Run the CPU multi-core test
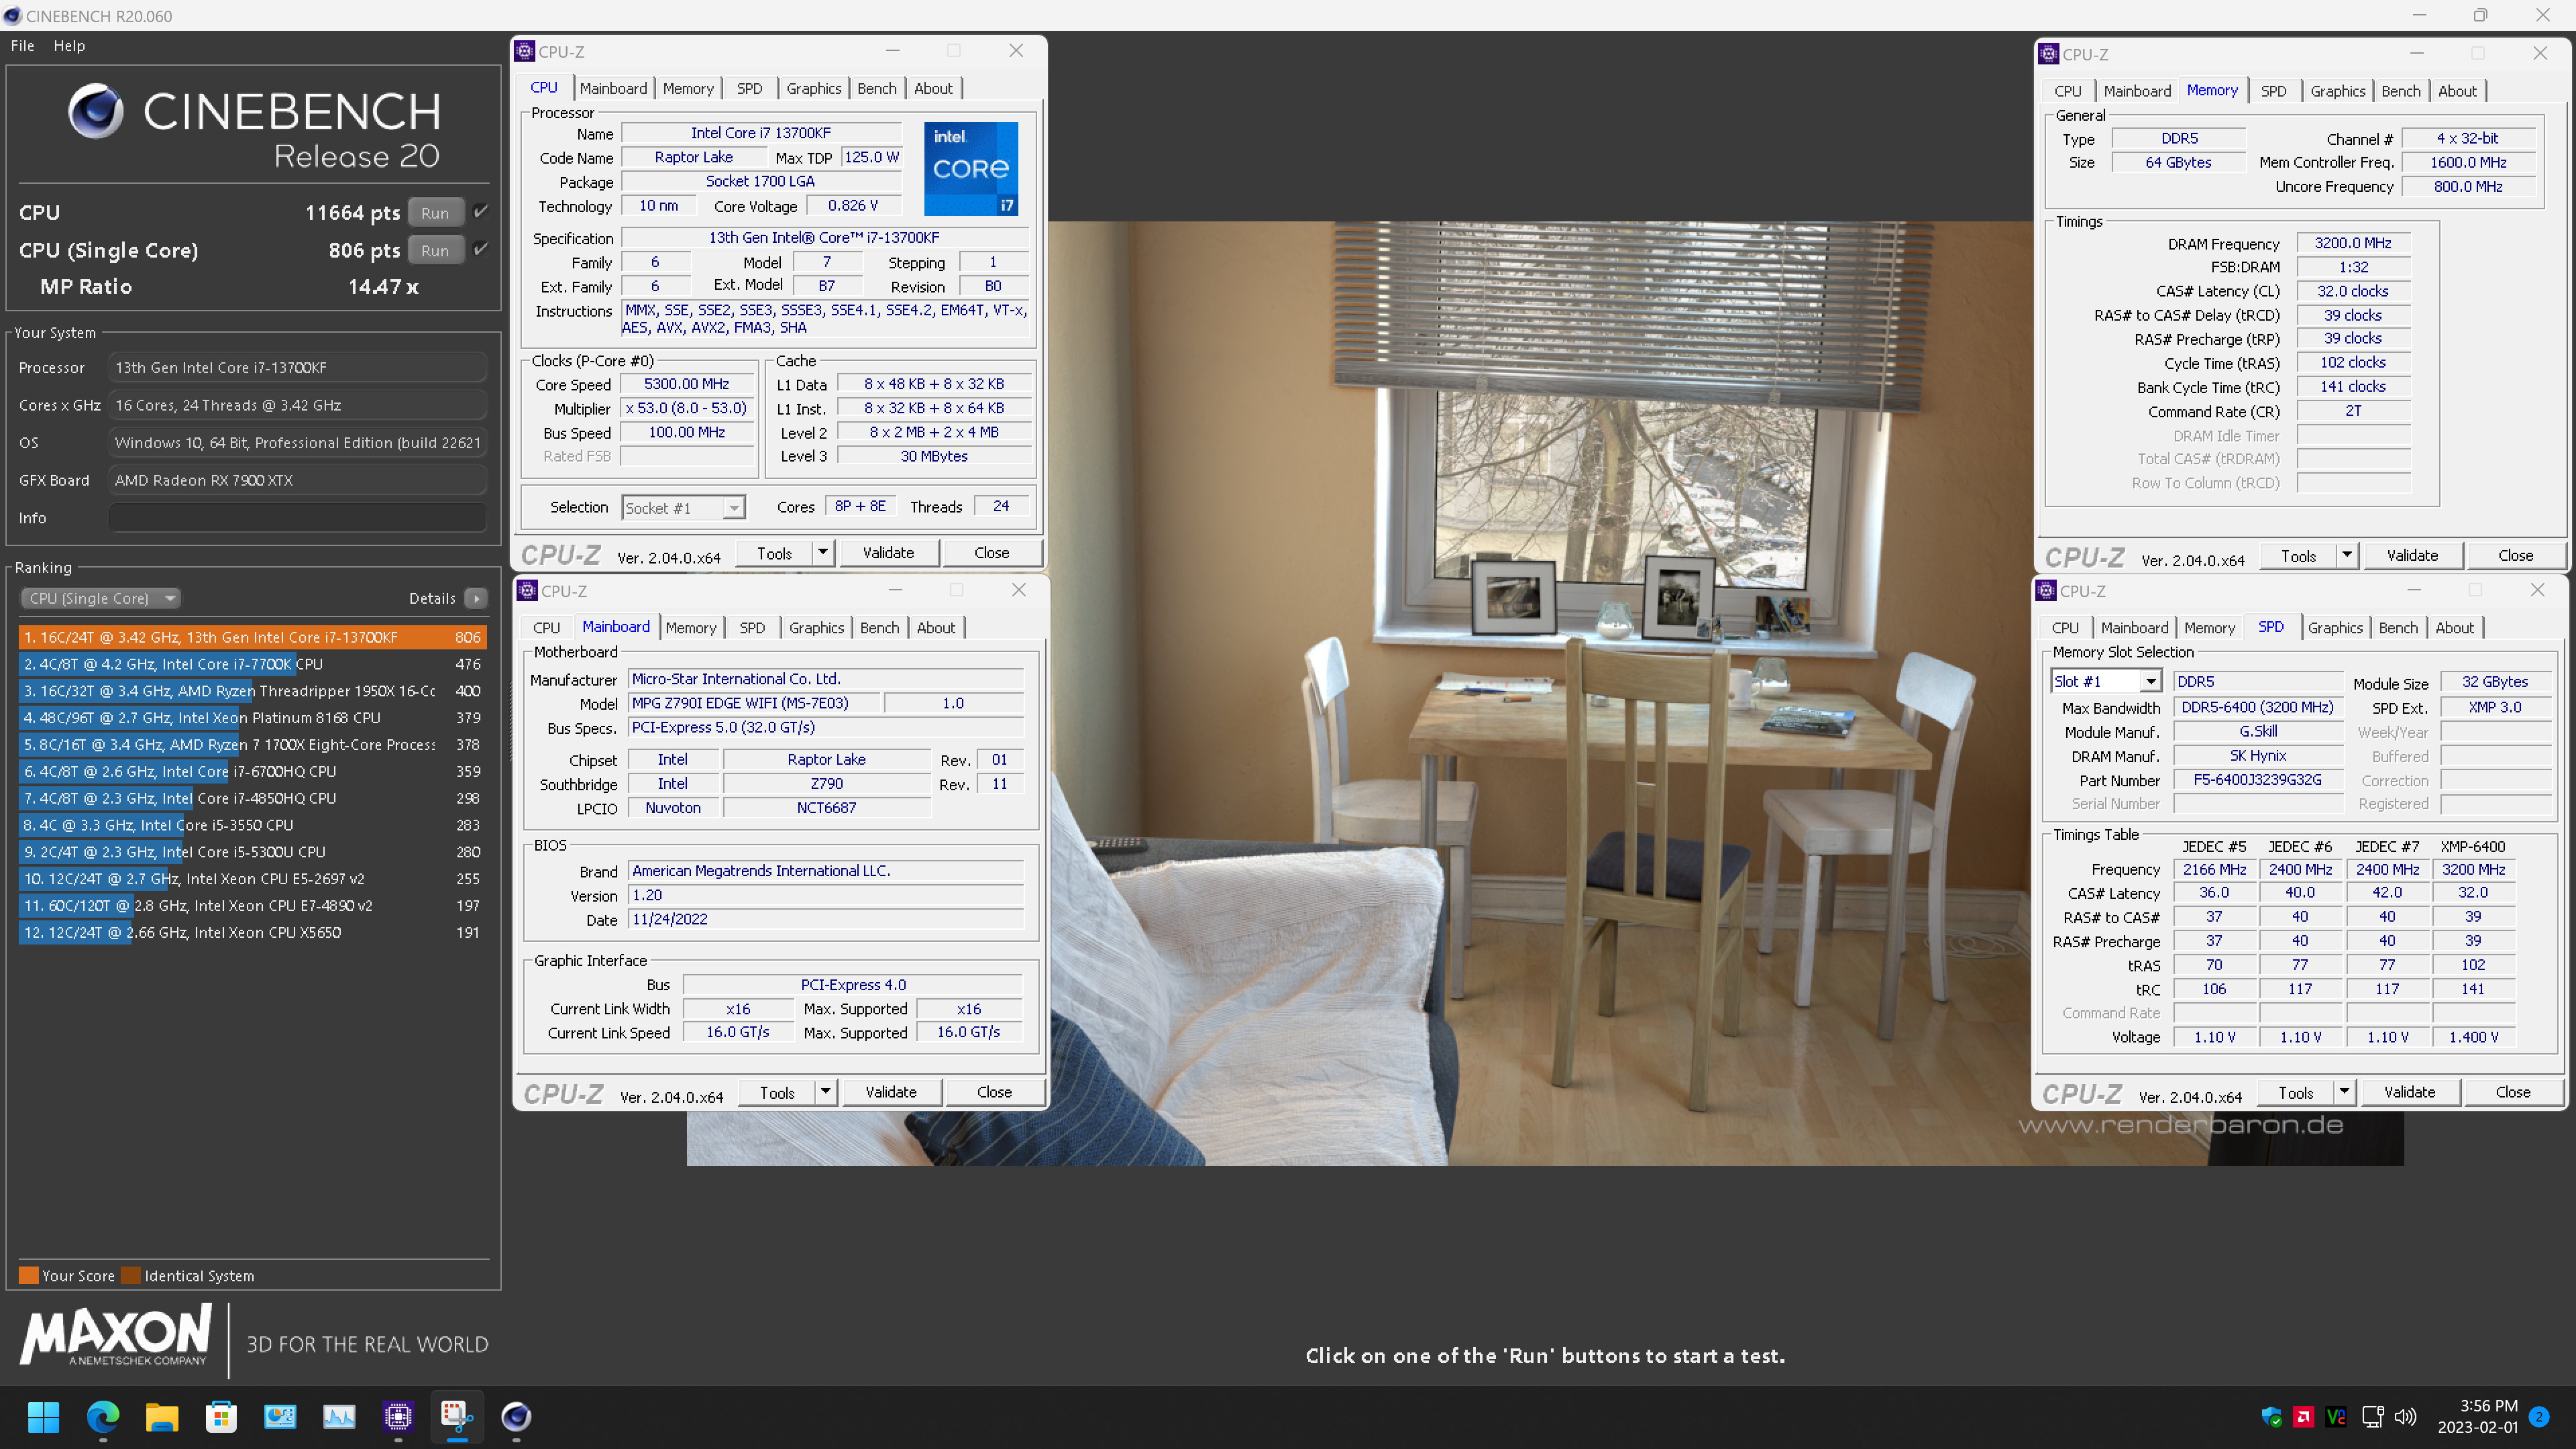Screen dimensions: 2576x1449 (435, 213)
